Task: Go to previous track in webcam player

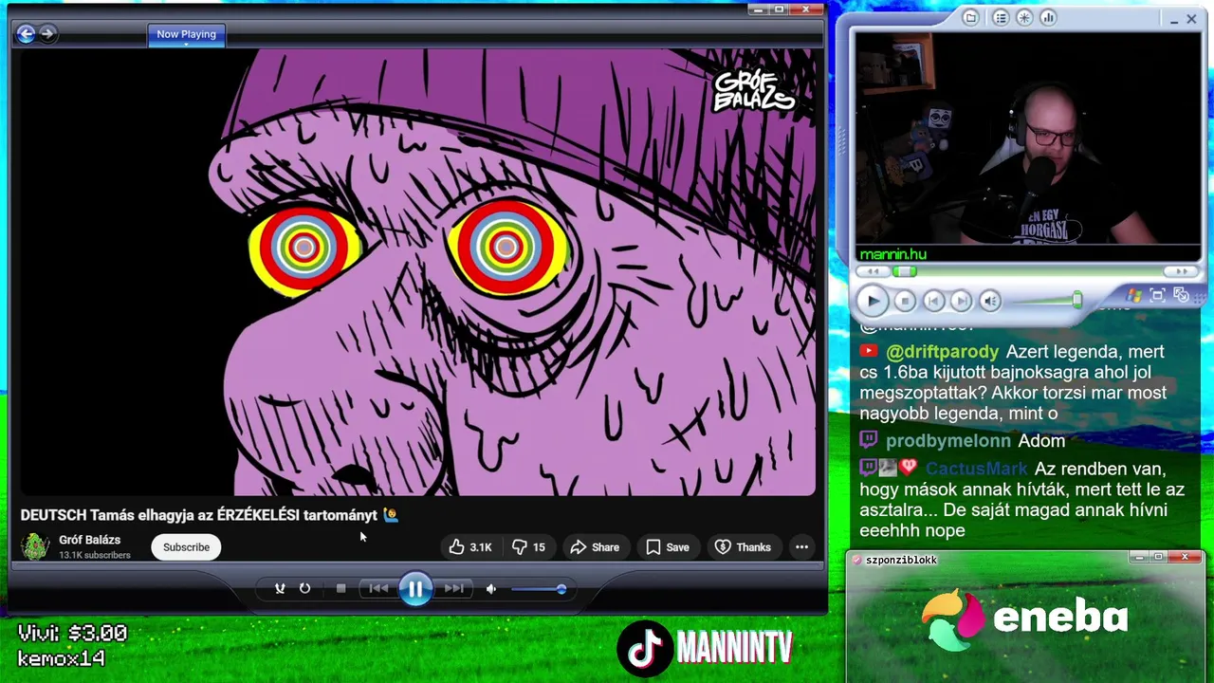Action: point(933,301)
